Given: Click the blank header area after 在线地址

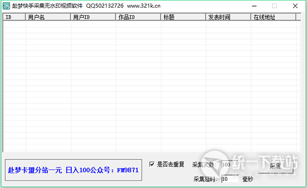Looking at the screenshot, I should point(298,17).
